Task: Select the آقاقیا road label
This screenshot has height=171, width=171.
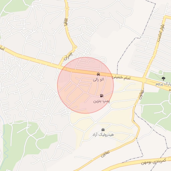Action: (66, 22)
